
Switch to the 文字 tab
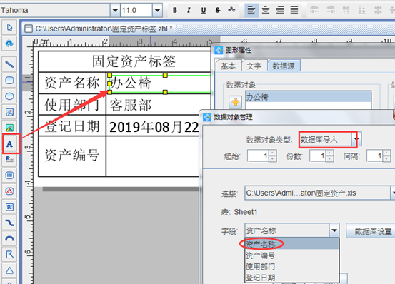[254, 66]
